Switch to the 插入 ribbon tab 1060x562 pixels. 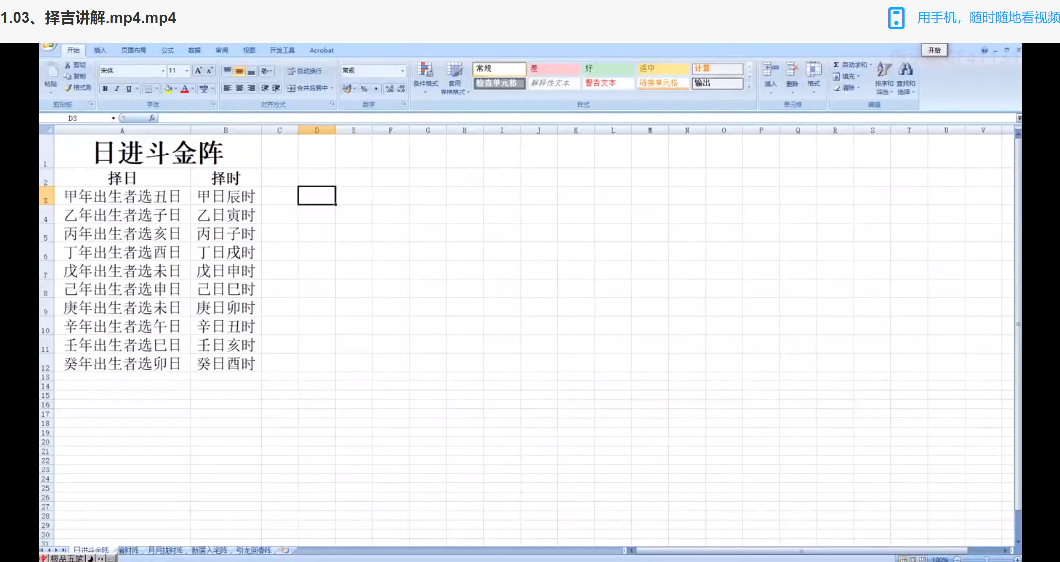click(100, 50)
